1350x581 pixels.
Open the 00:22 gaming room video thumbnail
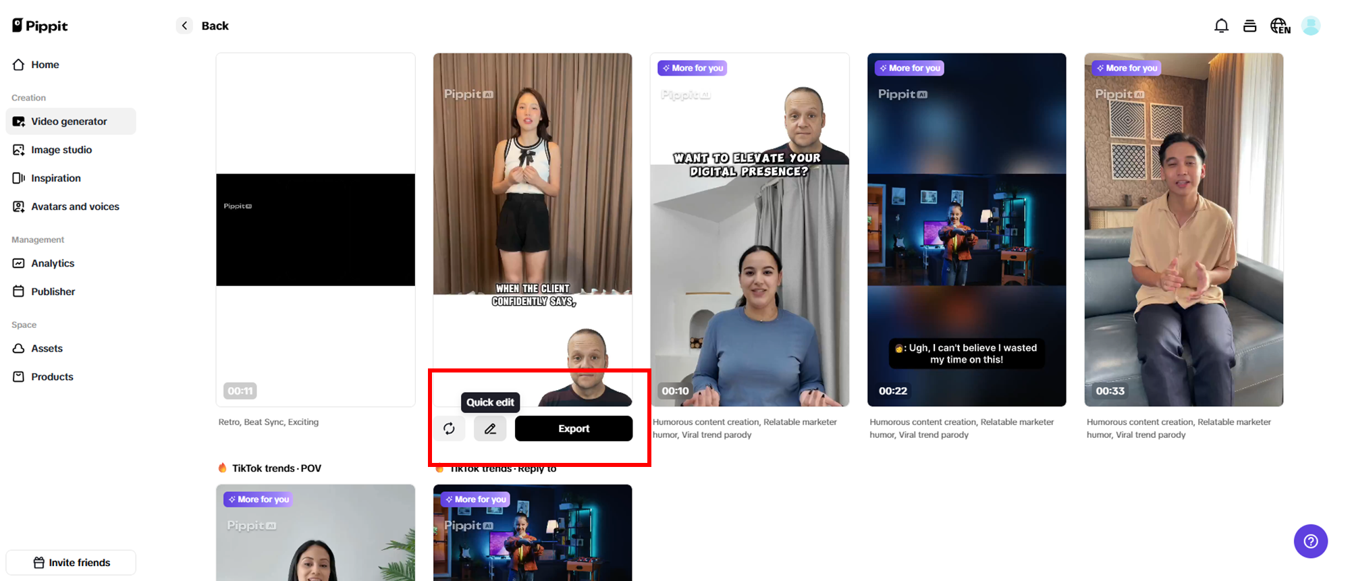pyautogui.click(x=967, y=229)
